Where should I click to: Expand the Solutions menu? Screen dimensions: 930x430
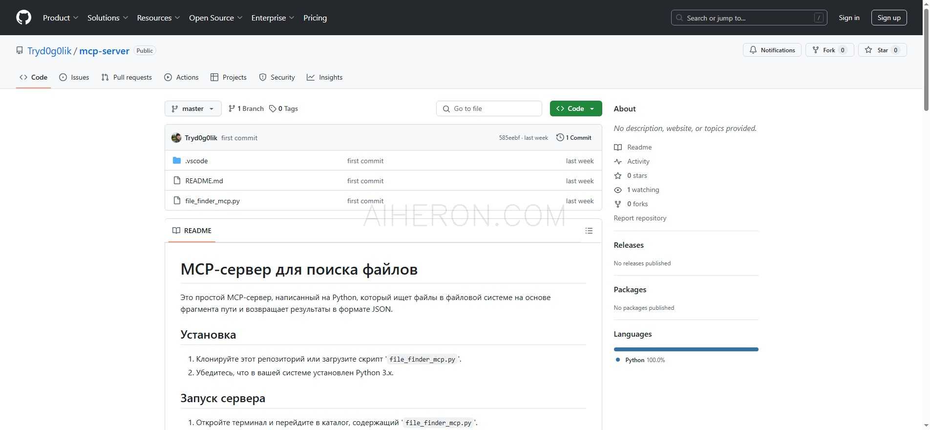click(x=107, y=18)
